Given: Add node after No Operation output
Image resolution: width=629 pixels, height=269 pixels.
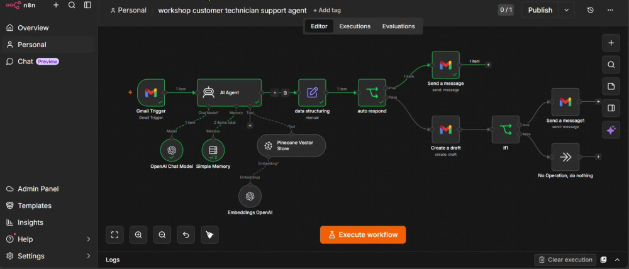Looking at the screenshot, I should coord(598,157).
